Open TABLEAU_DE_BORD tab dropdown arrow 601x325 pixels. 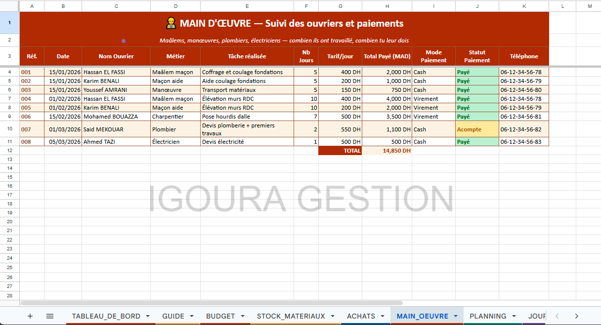pyautogui.click(x=147, y=316)
